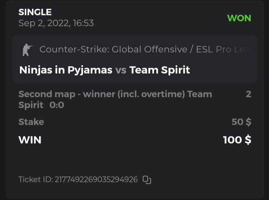269x200 pixels.
Task: Click the "vs" text between teams
Action: tap(121, 70)
